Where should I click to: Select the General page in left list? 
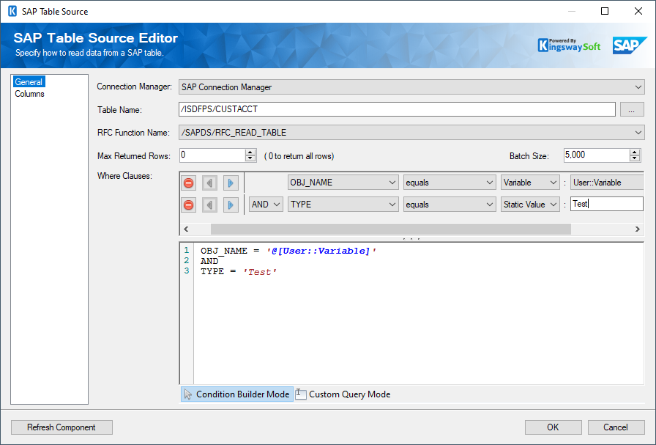(29, 81)
